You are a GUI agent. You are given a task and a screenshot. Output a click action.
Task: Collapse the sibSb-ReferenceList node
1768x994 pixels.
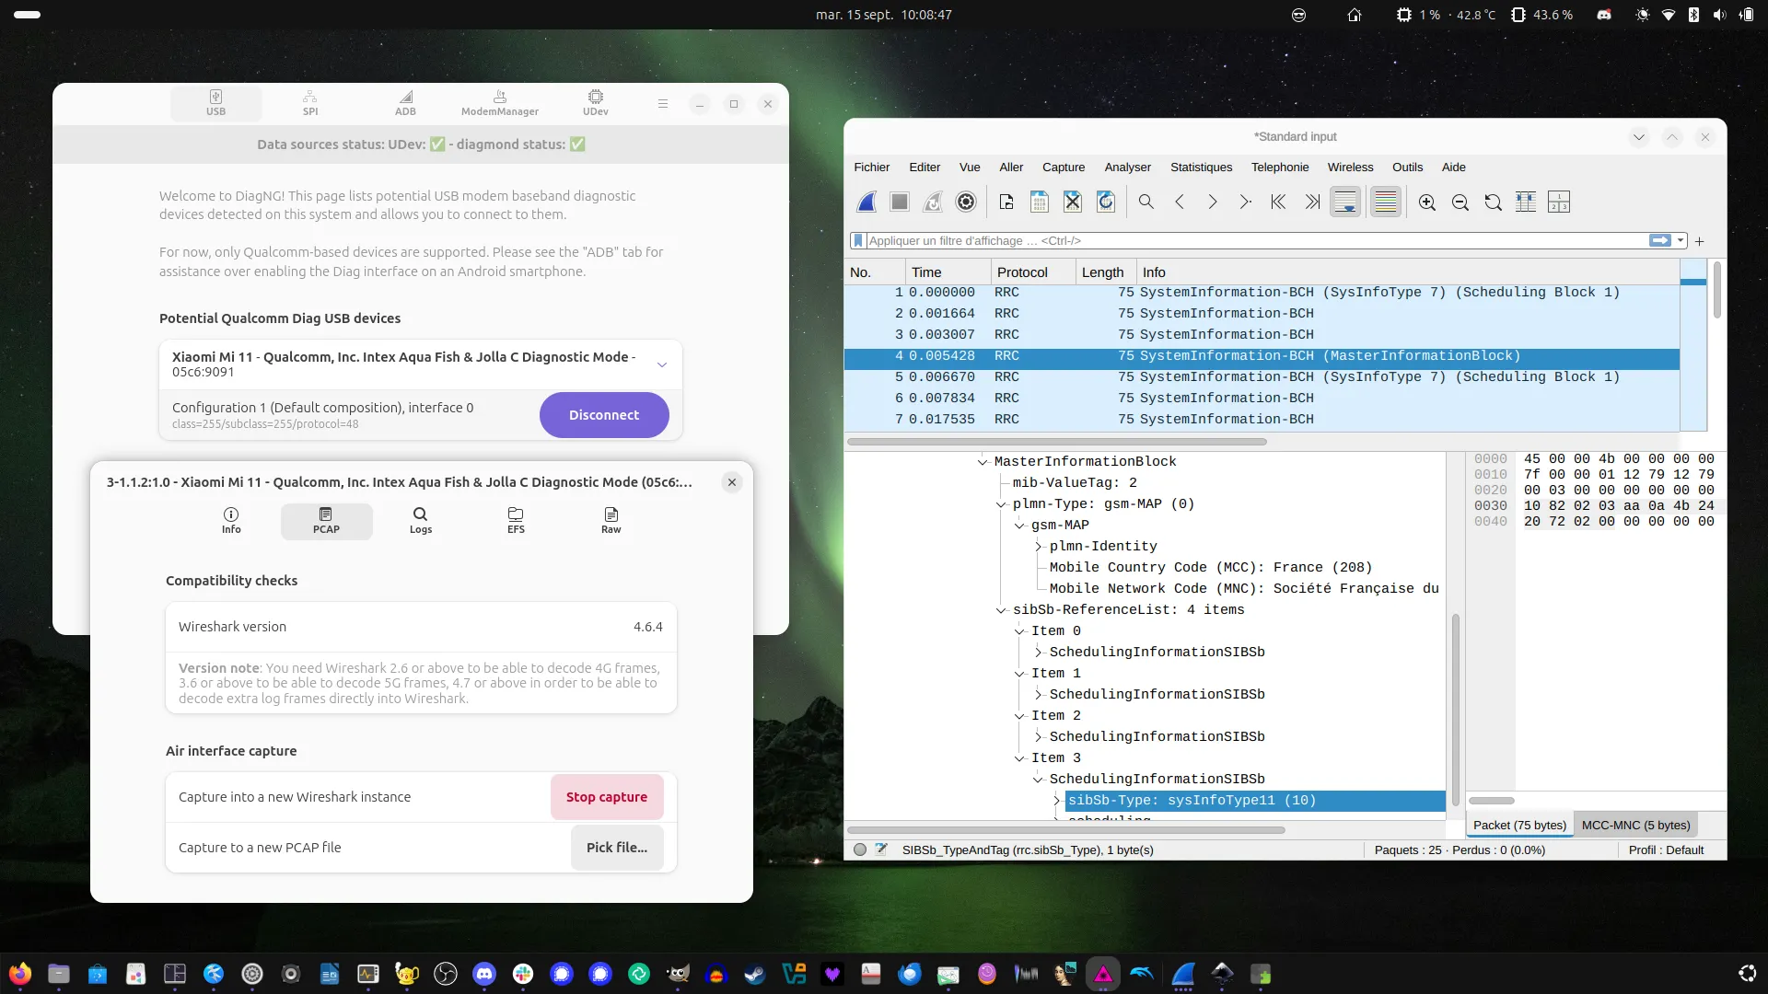coord(1001,610)
